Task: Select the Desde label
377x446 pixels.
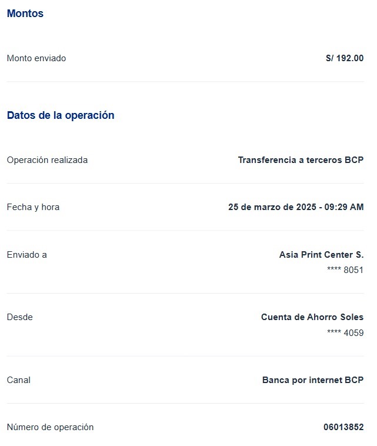Action: (x=20, y=317)
